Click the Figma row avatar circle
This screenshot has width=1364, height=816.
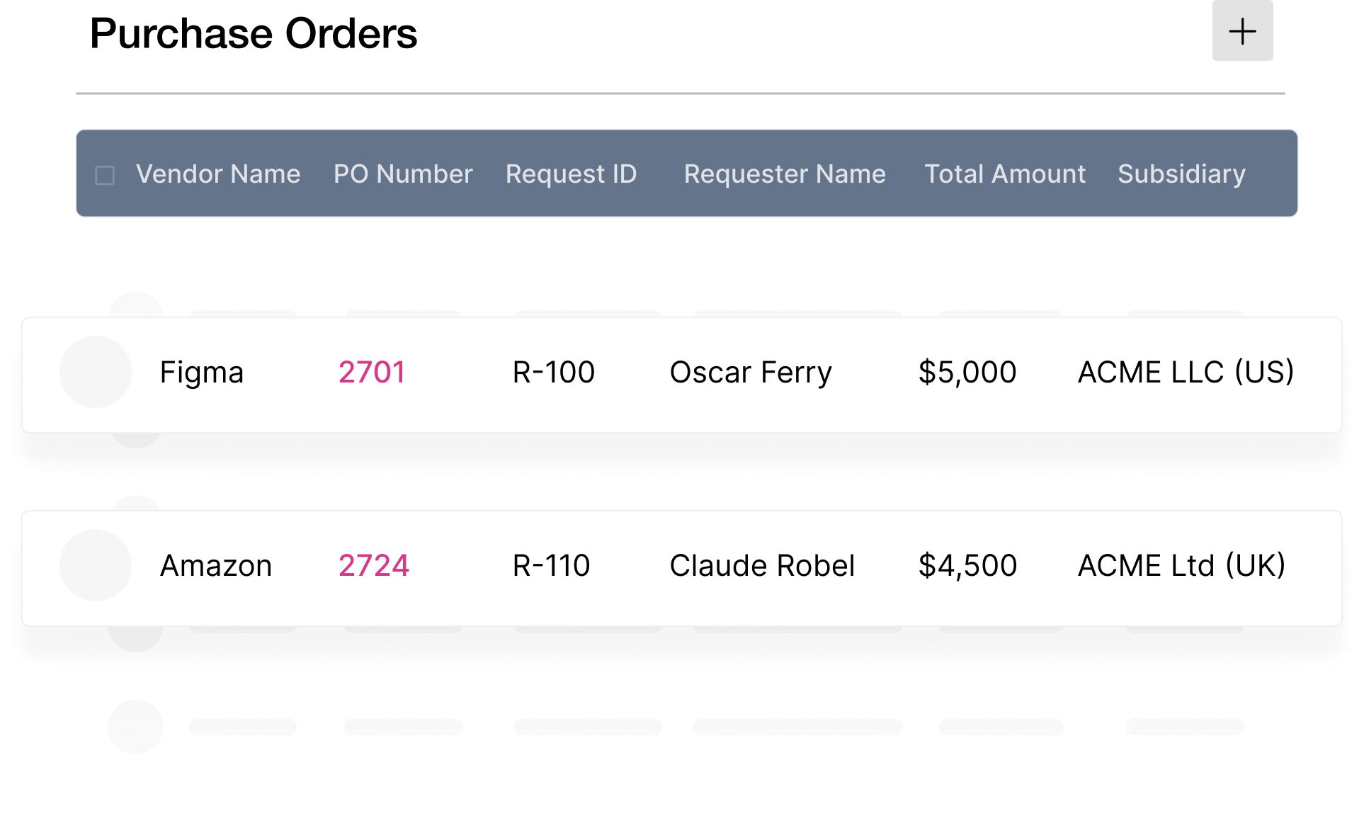click(x=96, y=372)
